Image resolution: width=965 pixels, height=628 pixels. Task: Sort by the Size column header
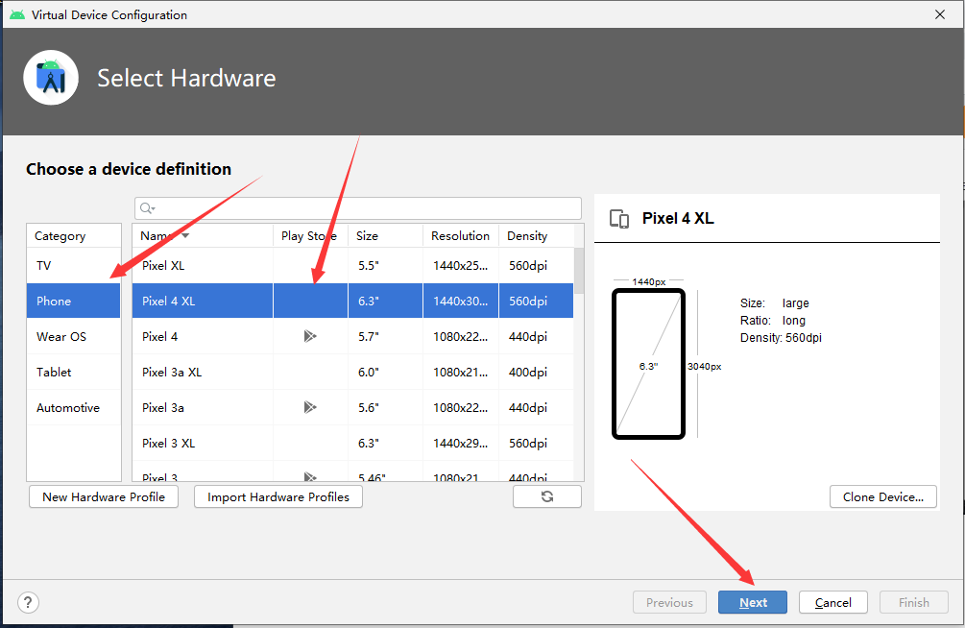click(x=386, y=236)
